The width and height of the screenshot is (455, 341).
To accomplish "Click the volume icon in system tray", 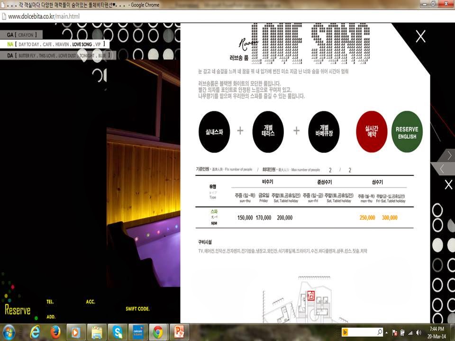I will pyautogui.click(x=418, y=332).
